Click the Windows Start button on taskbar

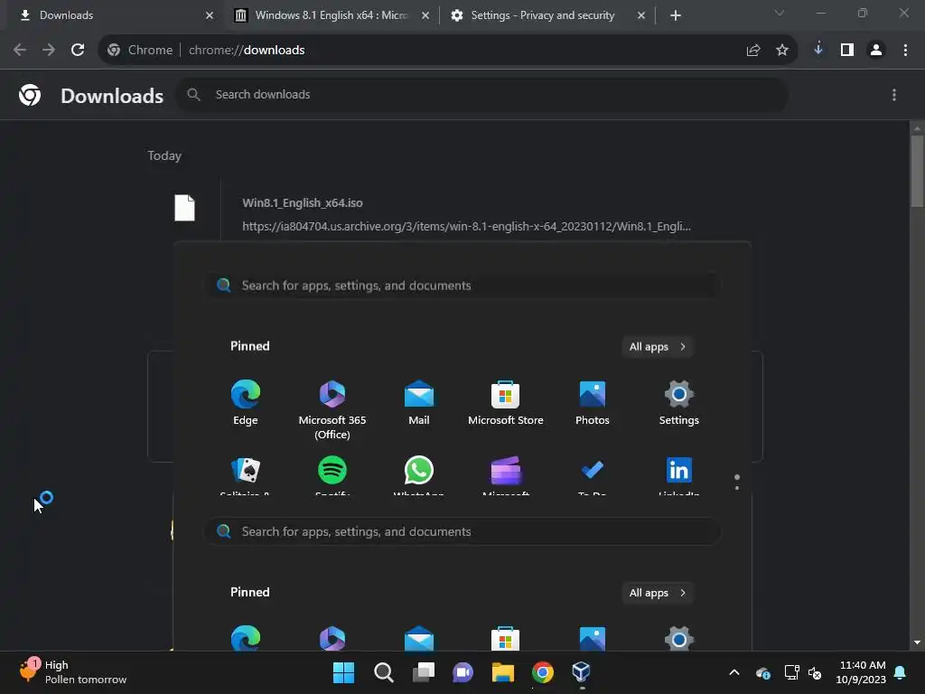tap(343, 671)
